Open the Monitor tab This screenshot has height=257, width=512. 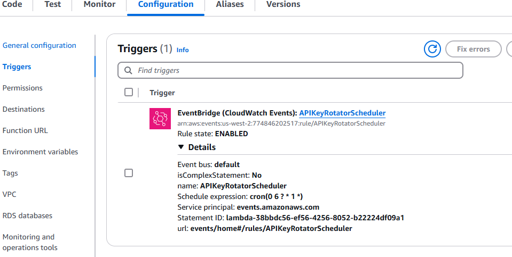tap(99, 5)
